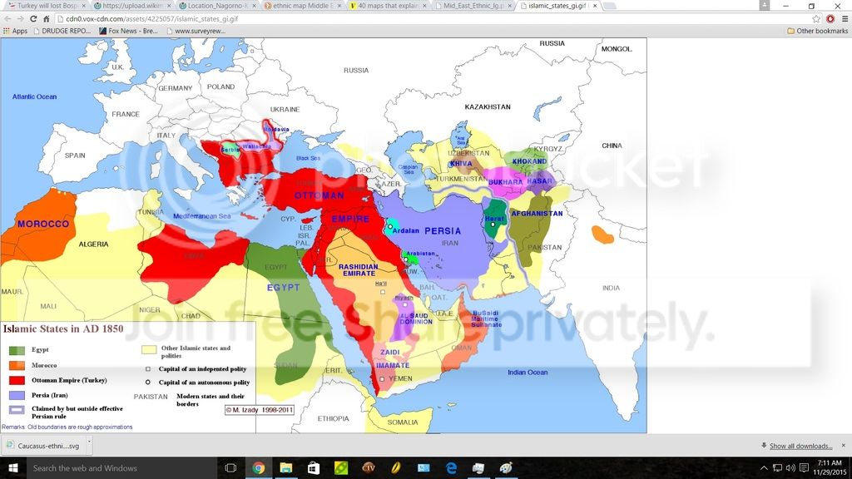The image size is (852, 479).
Task: Click the Islamic States map image
Action: [324, 235]
